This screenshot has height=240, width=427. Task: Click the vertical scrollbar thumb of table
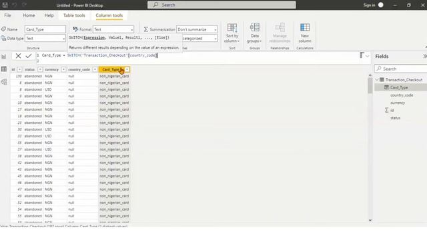[370, 85]
